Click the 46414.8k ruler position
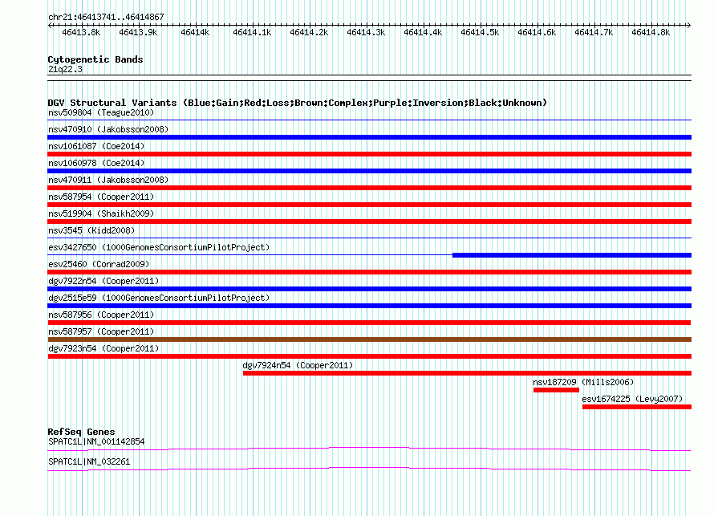The width and height of the screenshot is (714, 516). 651,32
